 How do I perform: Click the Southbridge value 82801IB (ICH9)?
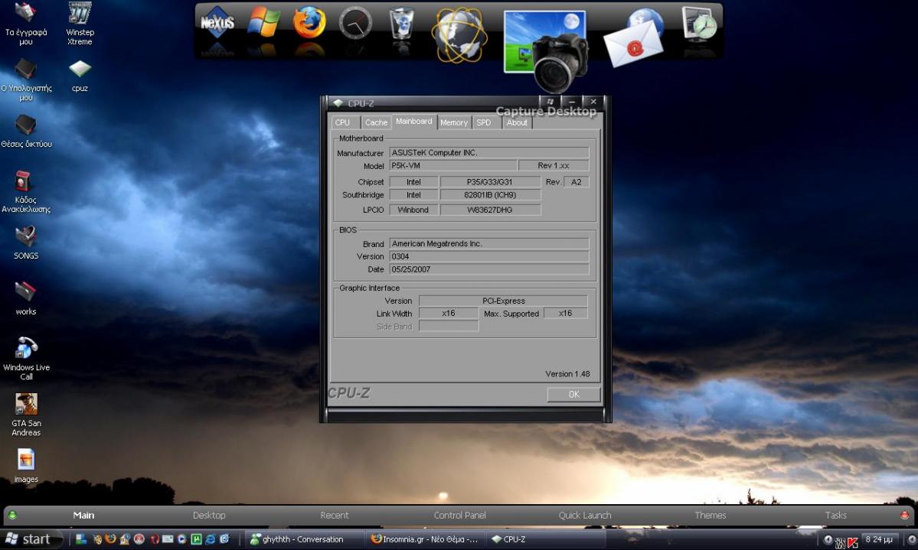[490, 195]
